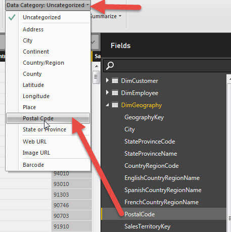Select Web URL category
This screenshot has height=232, width=231.
click(x=48, y=142)
